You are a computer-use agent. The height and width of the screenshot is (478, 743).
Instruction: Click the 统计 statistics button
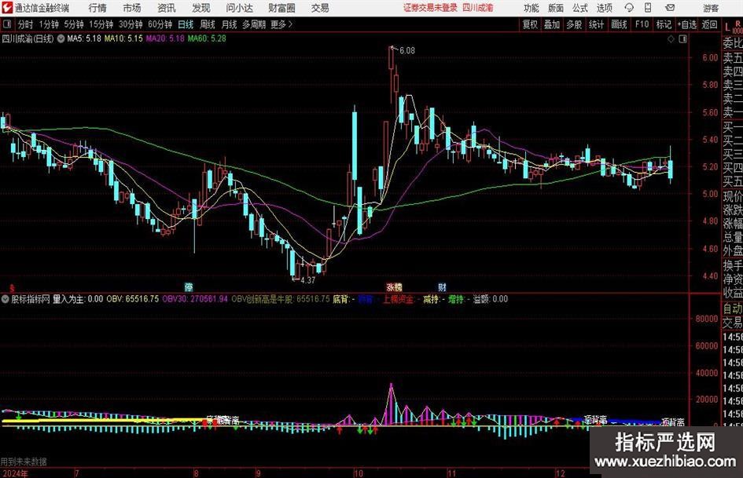click(596, 24)
